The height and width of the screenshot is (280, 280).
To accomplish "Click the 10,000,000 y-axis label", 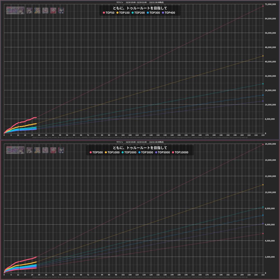I will click(270, 192).
